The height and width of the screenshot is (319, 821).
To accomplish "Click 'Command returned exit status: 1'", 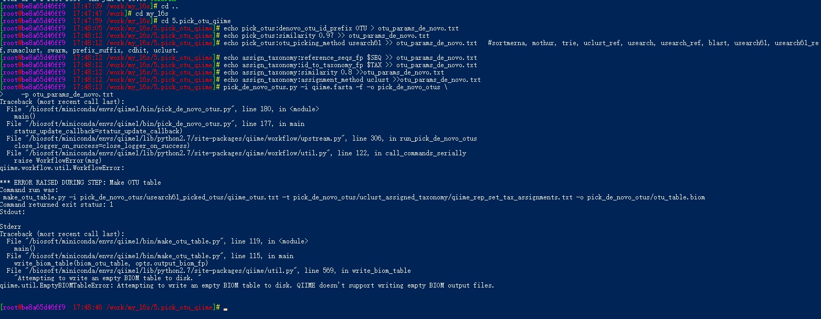I will 56,205.
